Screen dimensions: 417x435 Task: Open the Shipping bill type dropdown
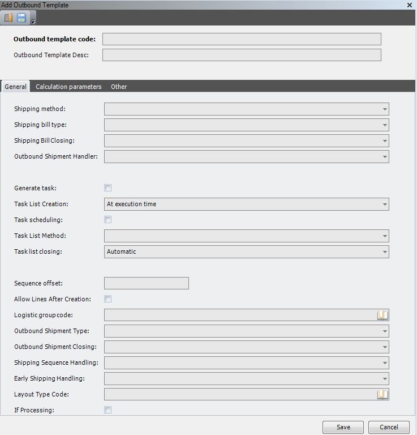[385, 125]
